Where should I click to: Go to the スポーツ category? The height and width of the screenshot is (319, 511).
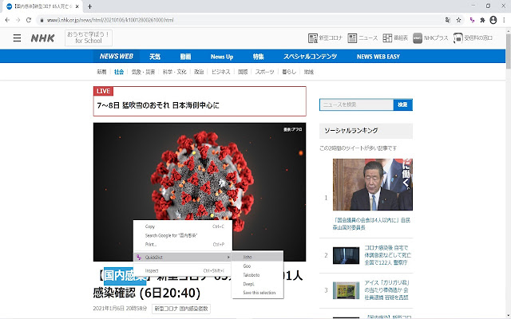tap(264, 72)
